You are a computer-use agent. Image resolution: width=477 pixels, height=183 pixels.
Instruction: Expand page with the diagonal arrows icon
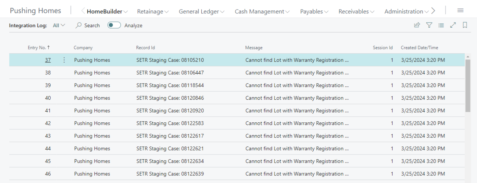(453, 25)
